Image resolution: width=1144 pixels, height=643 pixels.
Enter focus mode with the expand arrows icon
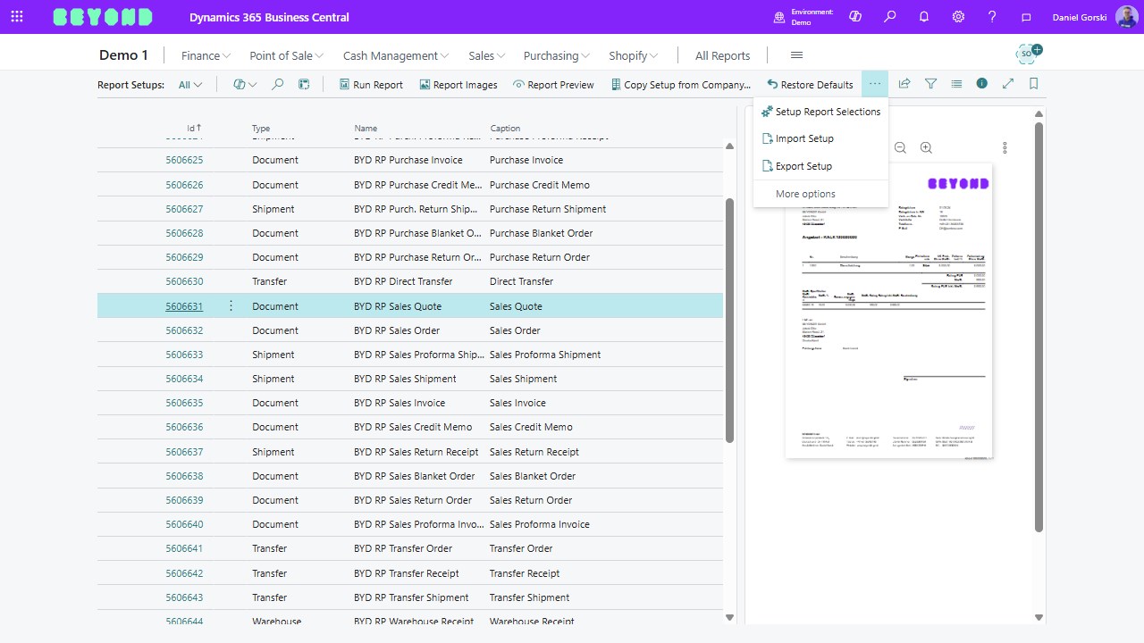[1008, 83]
